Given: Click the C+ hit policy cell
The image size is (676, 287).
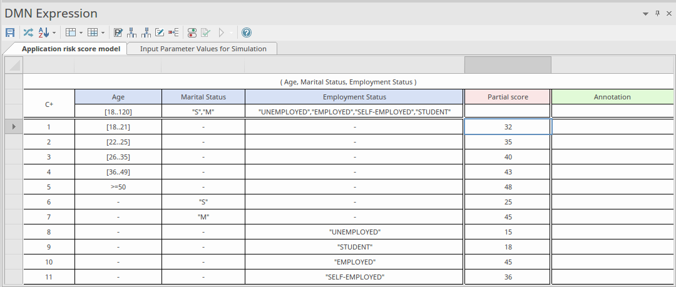Looking at the screenshot, I should pos(49,104).
